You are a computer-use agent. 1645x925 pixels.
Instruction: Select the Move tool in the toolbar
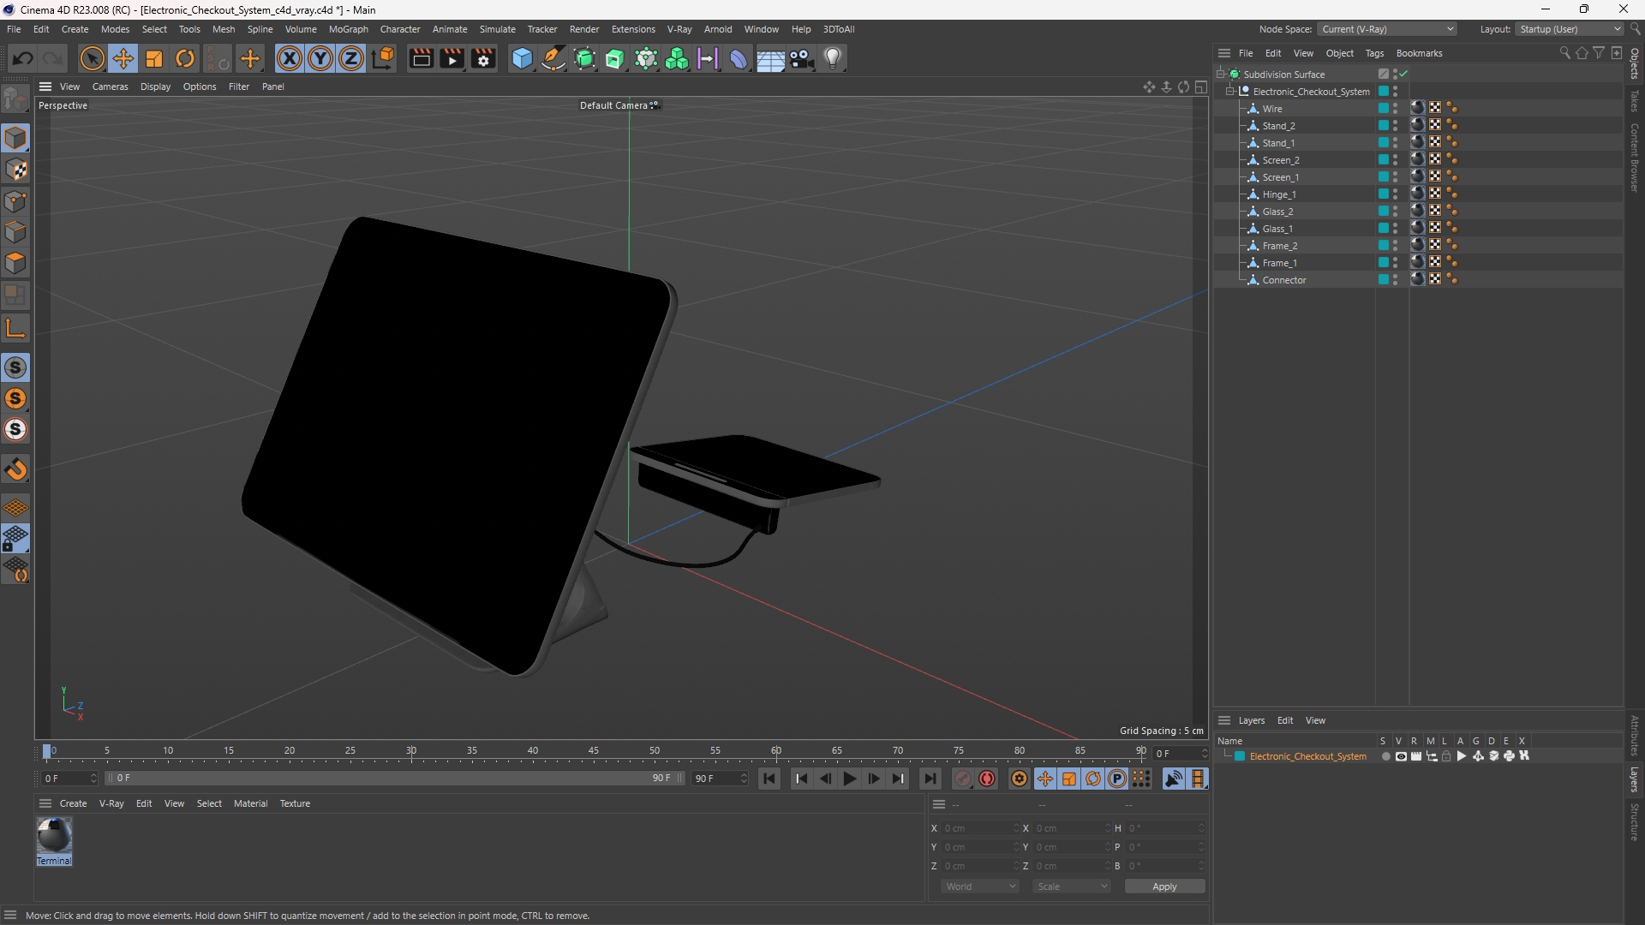click(123, 58)
